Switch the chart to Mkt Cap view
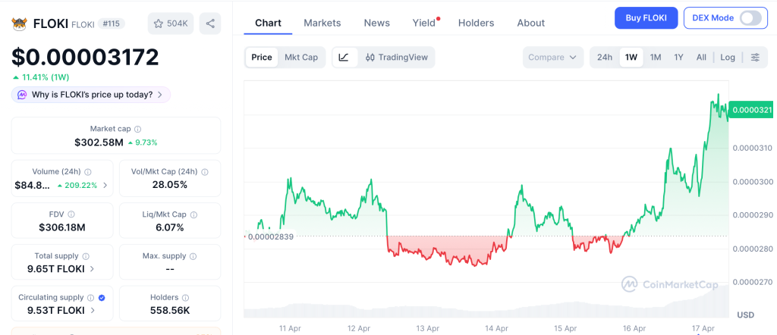This screenshot has height=335, width=777. tap(301, 58)
